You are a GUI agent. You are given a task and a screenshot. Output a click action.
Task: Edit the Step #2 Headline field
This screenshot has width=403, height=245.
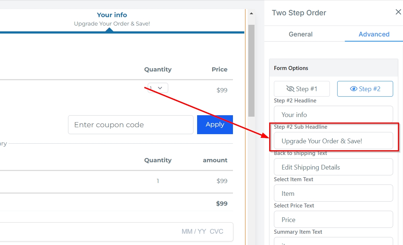333,114
